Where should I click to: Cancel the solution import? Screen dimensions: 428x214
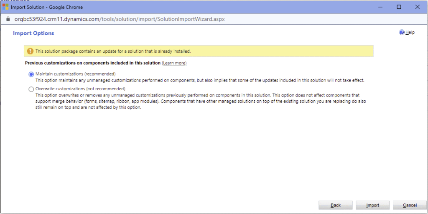point(410,205)
